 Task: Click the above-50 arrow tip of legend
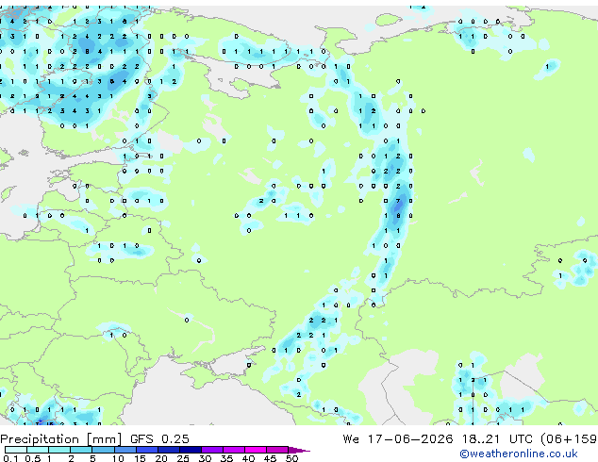[299, 450]
